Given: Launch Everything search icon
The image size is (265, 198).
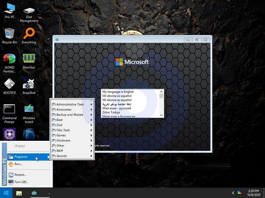Looking at the screenshot, I should [x=29, y=36].
